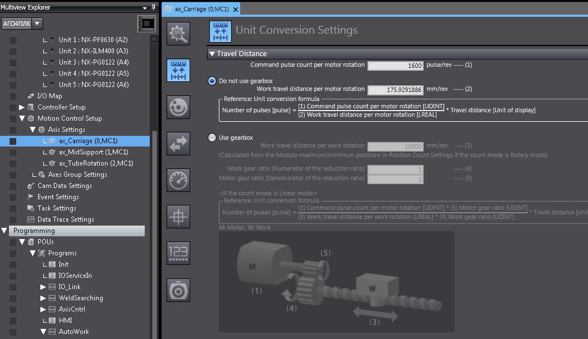This screenshot has width=588, height=339.
Task: Select the WeldSearching program row
Action: tap(81, 298)
